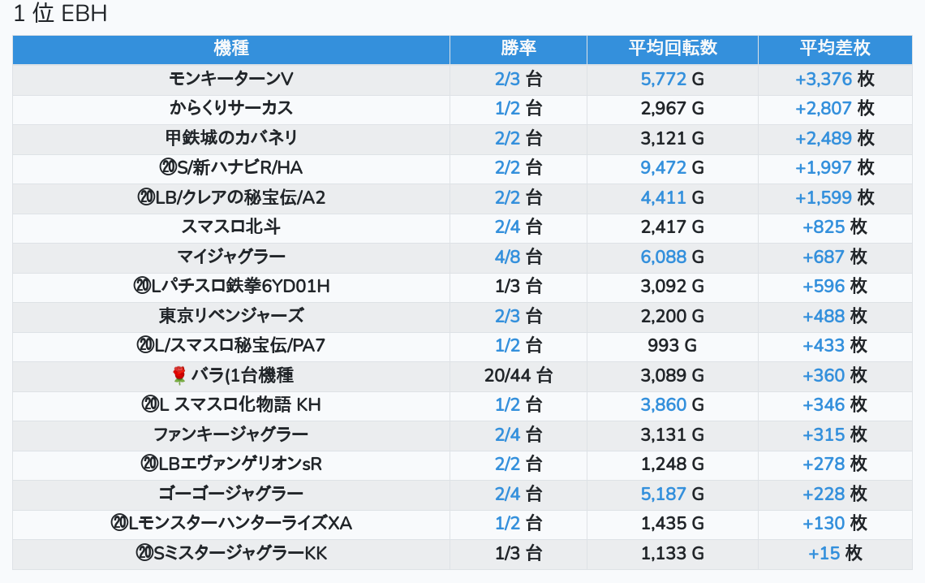Click the からくりサーカス machine name
925x583 pixels.
click(x=231, y=108)
